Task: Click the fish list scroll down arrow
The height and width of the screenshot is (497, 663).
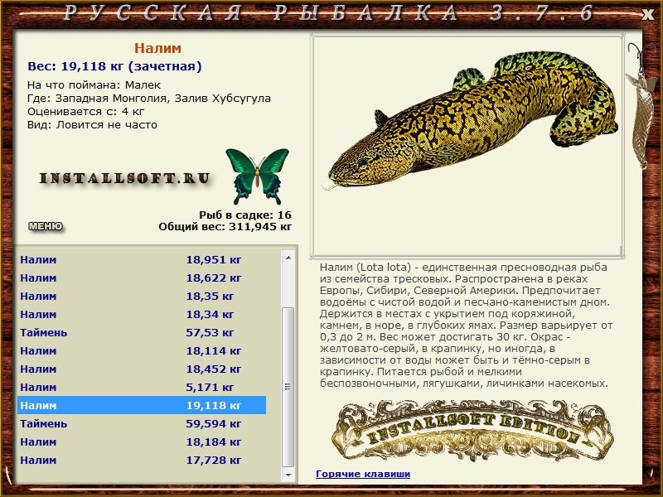Action: point(288,475)
